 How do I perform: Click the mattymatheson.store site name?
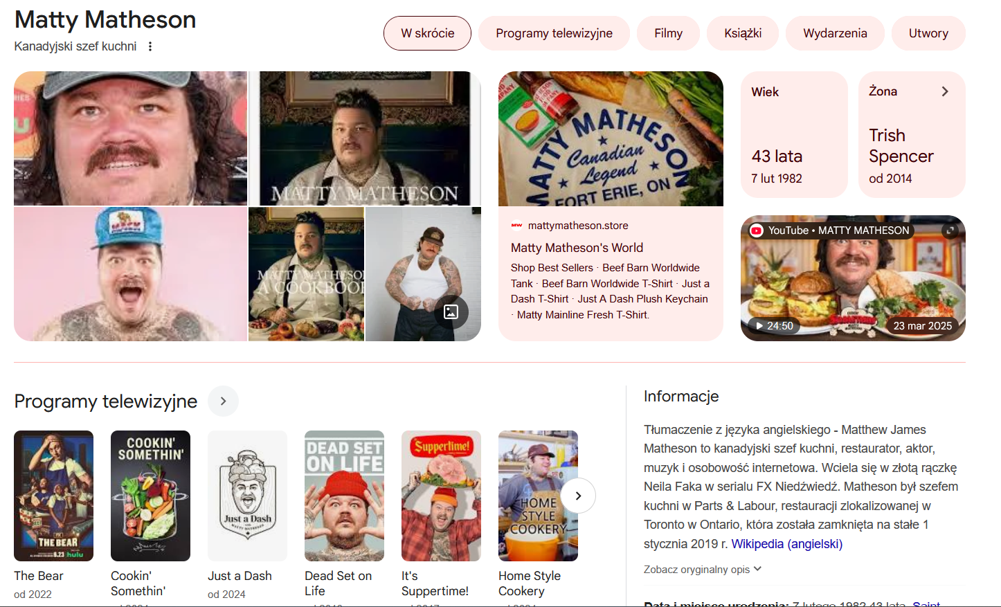click(578, 226)
